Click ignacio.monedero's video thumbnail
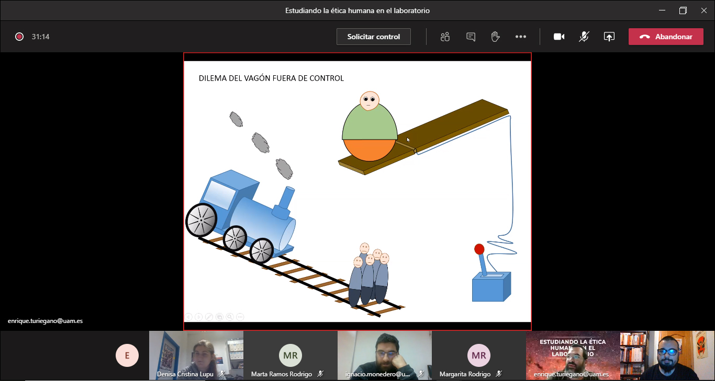Screen dimensions: 715x381 pos(385,355)
